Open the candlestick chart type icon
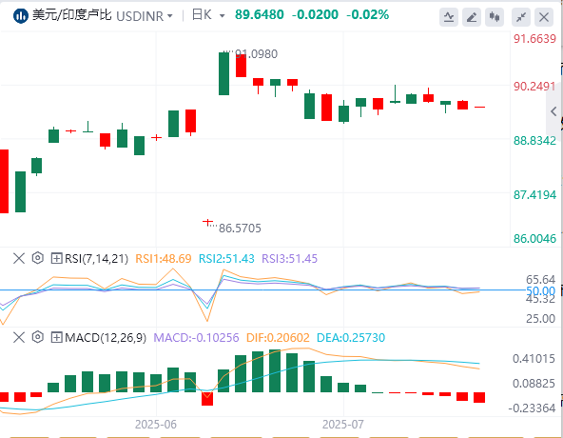This screenshot has width=563, height=438. tap(495, 16)
